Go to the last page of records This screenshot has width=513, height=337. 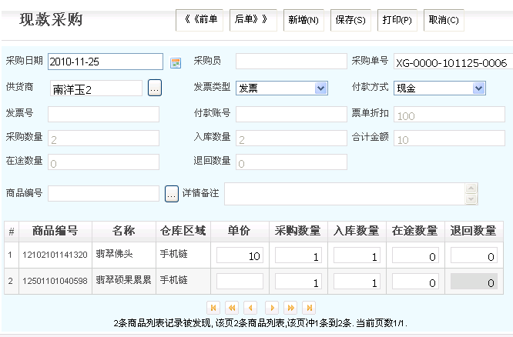tap(309, 307)
